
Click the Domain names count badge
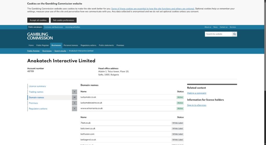click(75, 98)
